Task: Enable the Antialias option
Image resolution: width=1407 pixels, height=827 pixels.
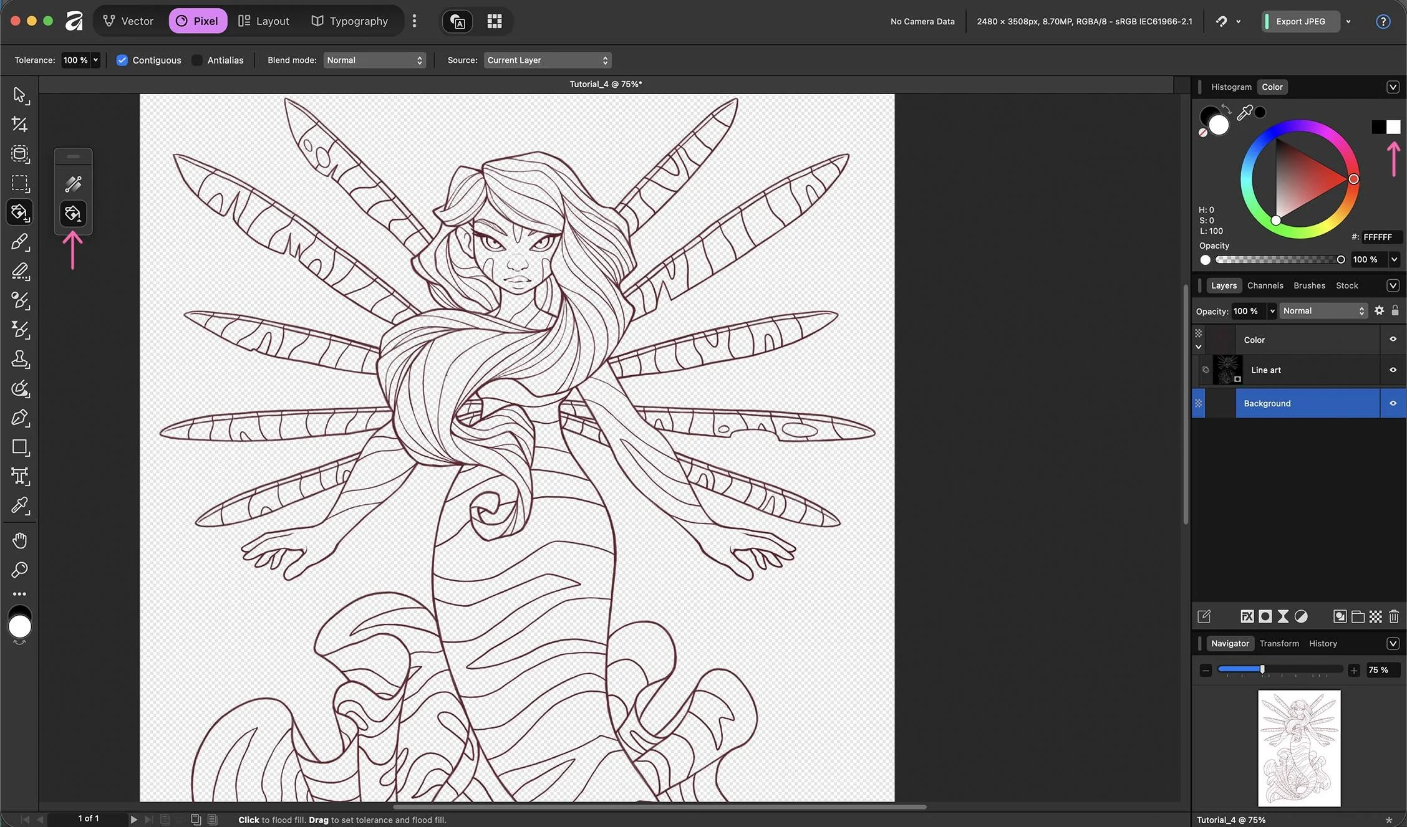Action: (x=197, y=60)
